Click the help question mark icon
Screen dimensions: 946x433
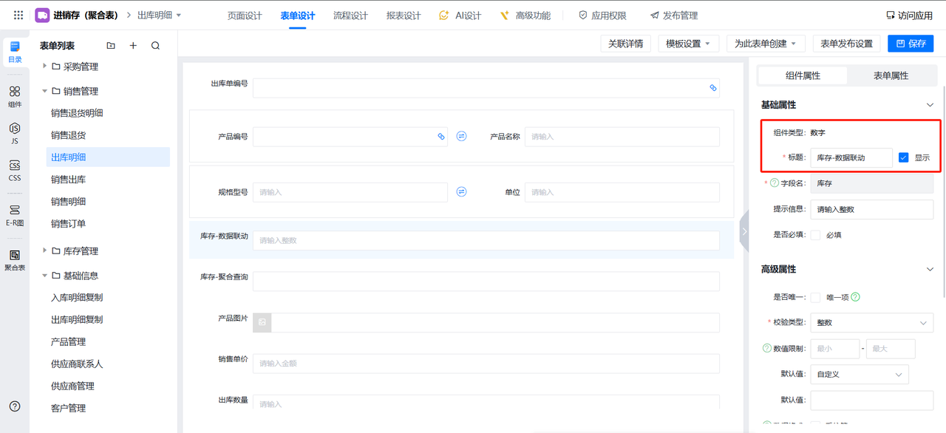coord(15,406)
